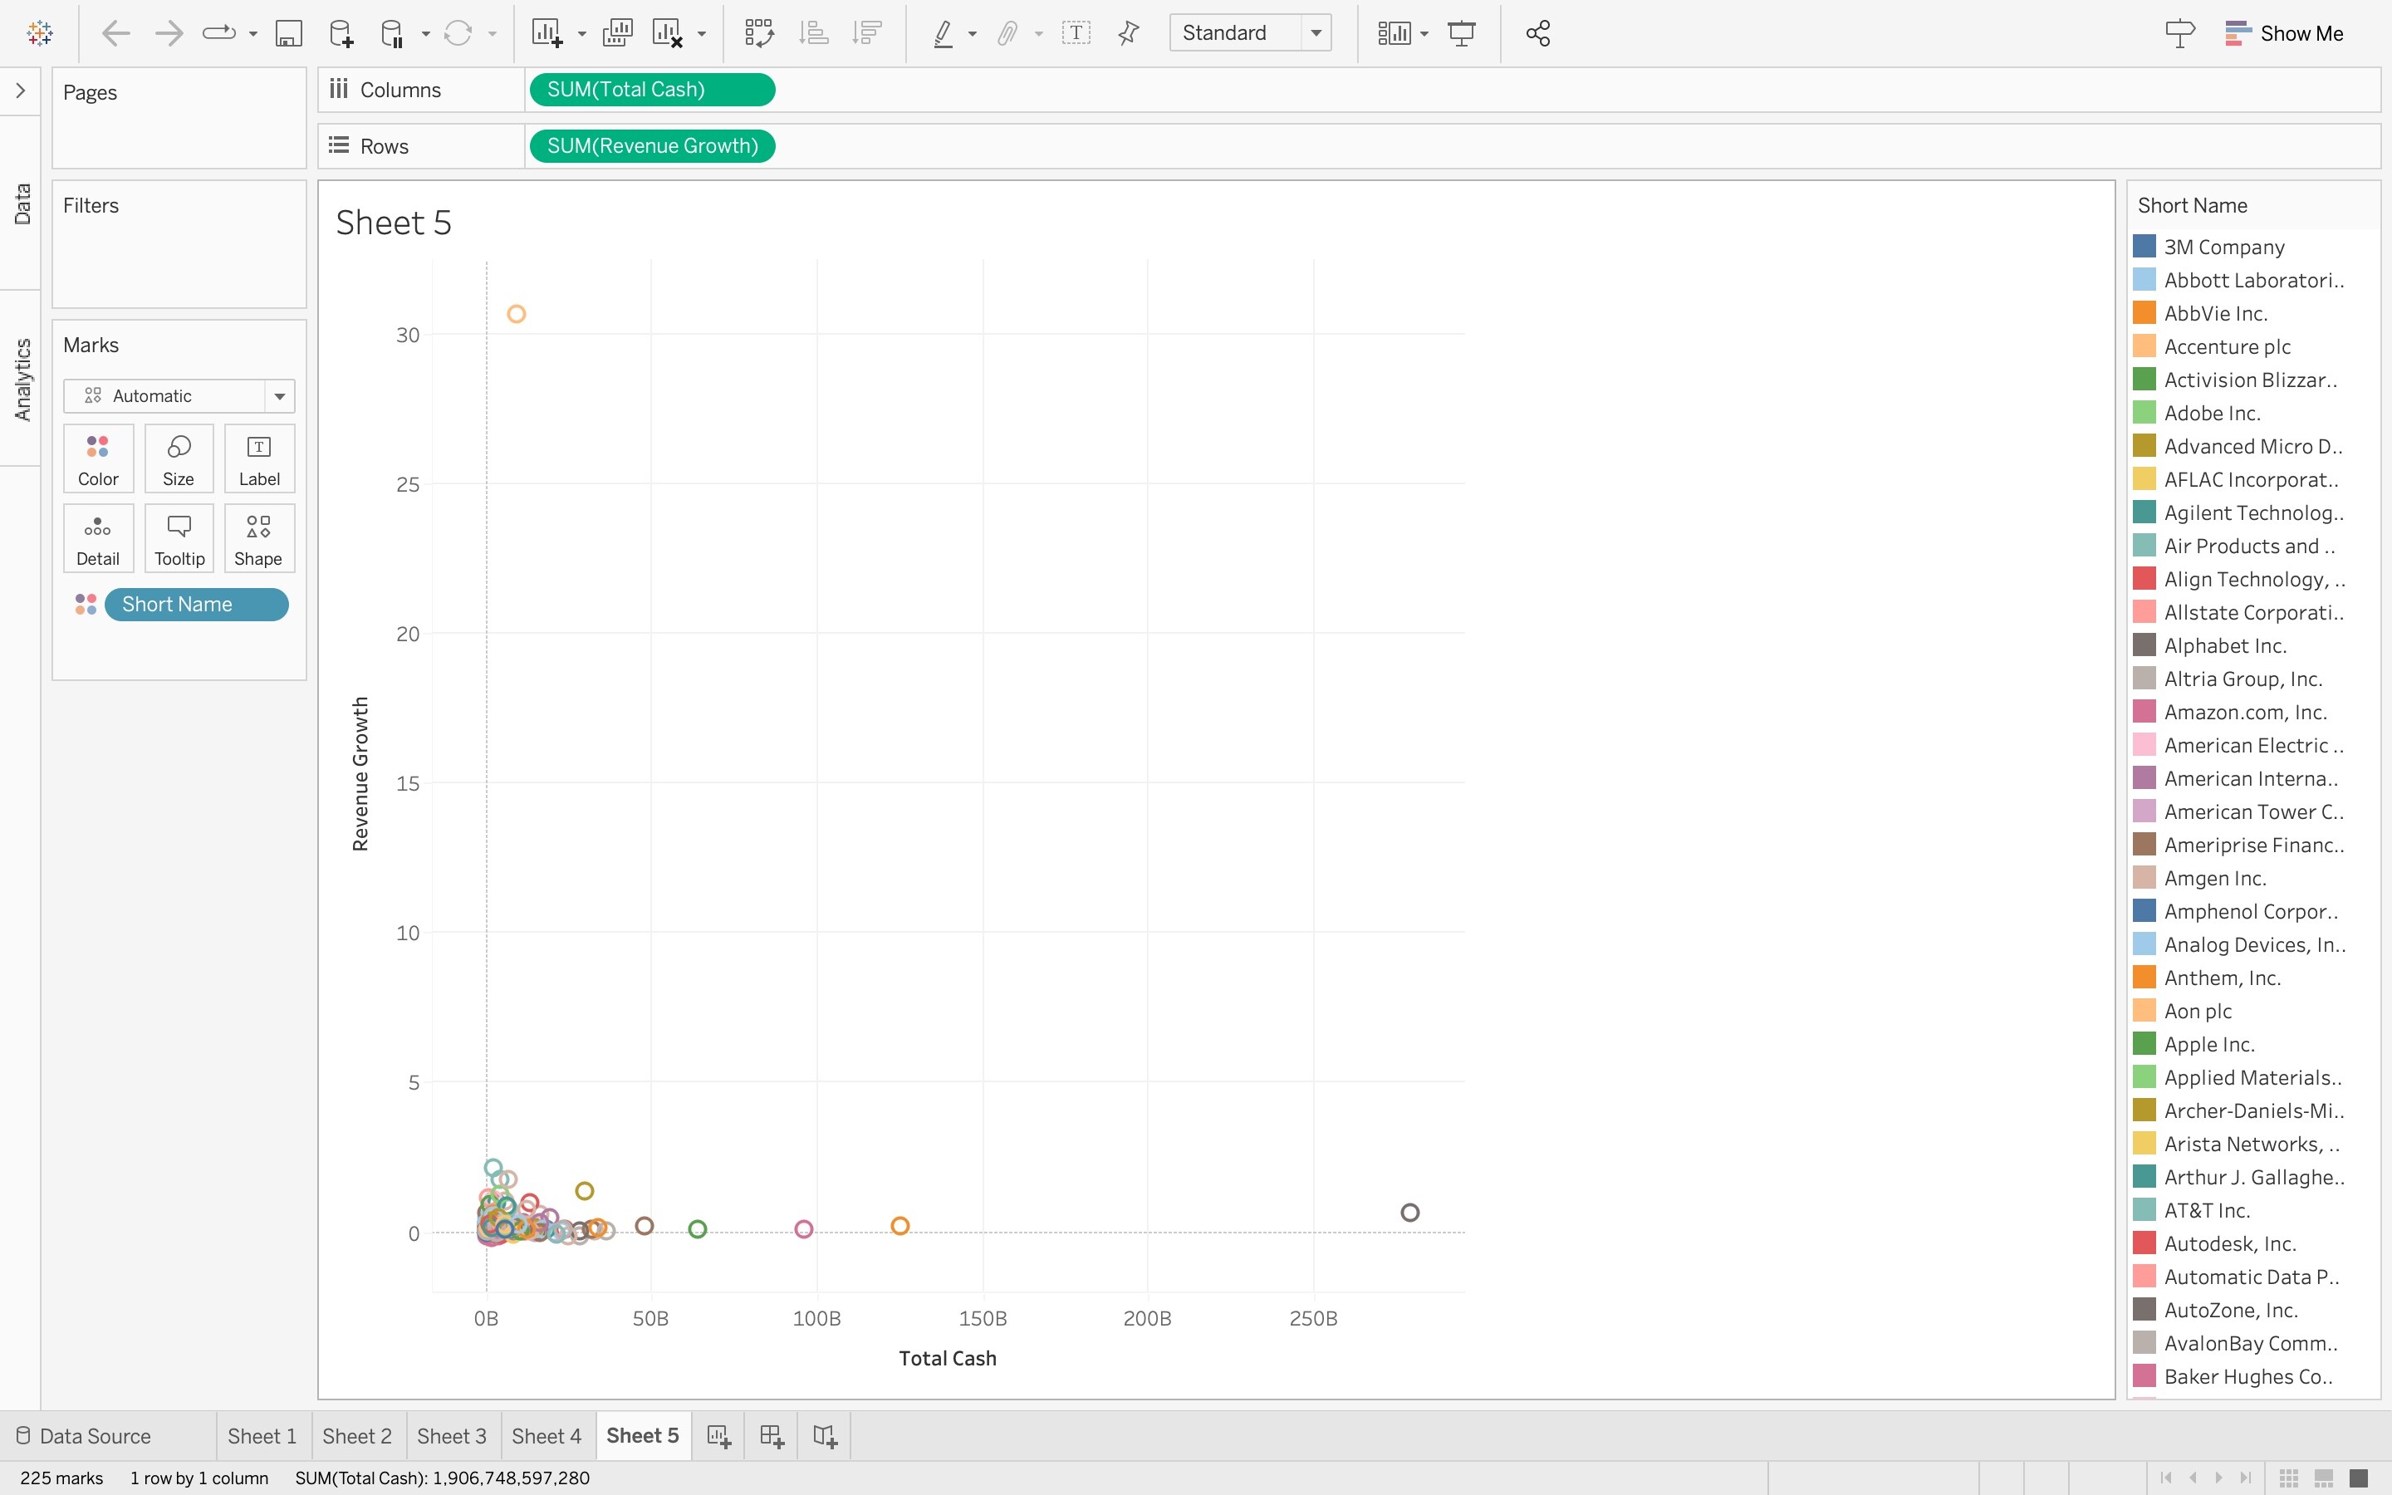This screenshot has height=1495, width=2392.
Task: Click the Color button in the Marks card
Action: click(98, 458)
